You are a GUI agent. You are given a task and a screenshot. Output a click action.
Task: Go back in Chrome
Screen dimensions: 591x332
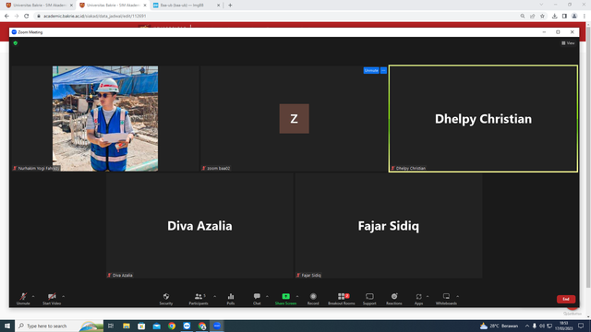(x=6, y=17)
